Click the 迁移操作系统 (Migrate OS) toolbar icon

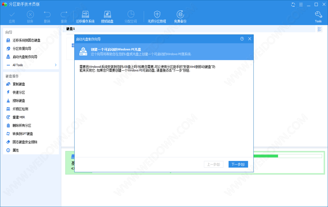(85, 17)
